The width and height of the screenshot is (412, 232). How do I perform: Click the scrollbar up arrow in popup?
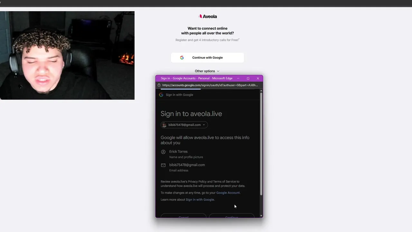tap(261, 91)
